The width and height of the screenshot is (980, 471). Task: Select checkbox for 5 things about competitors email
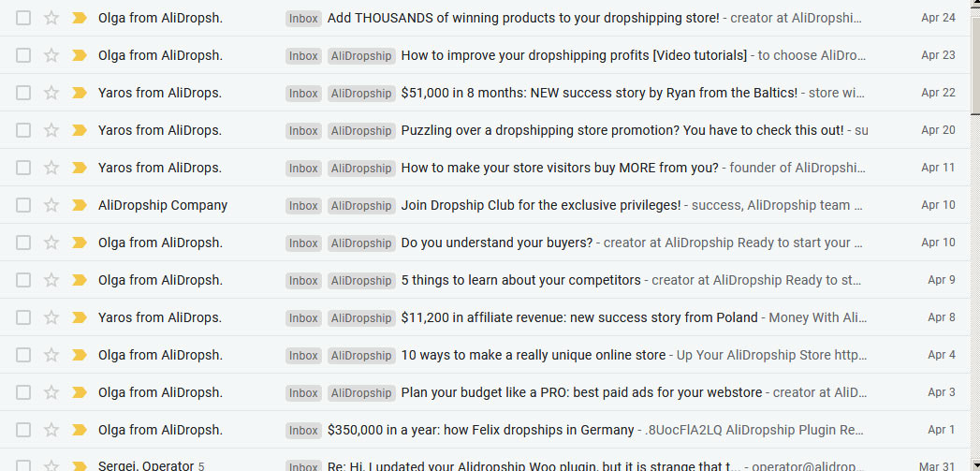click(x=23, y=280)
